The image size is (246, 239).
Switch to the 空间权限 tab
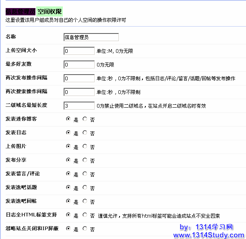click(x=50, y=12)
